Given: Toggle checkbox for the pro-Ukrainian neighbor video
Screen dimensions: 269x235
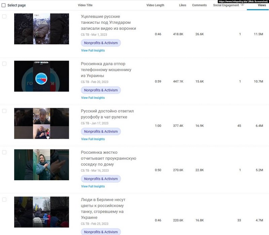Looking at the screenshot, I should (4, 152).
